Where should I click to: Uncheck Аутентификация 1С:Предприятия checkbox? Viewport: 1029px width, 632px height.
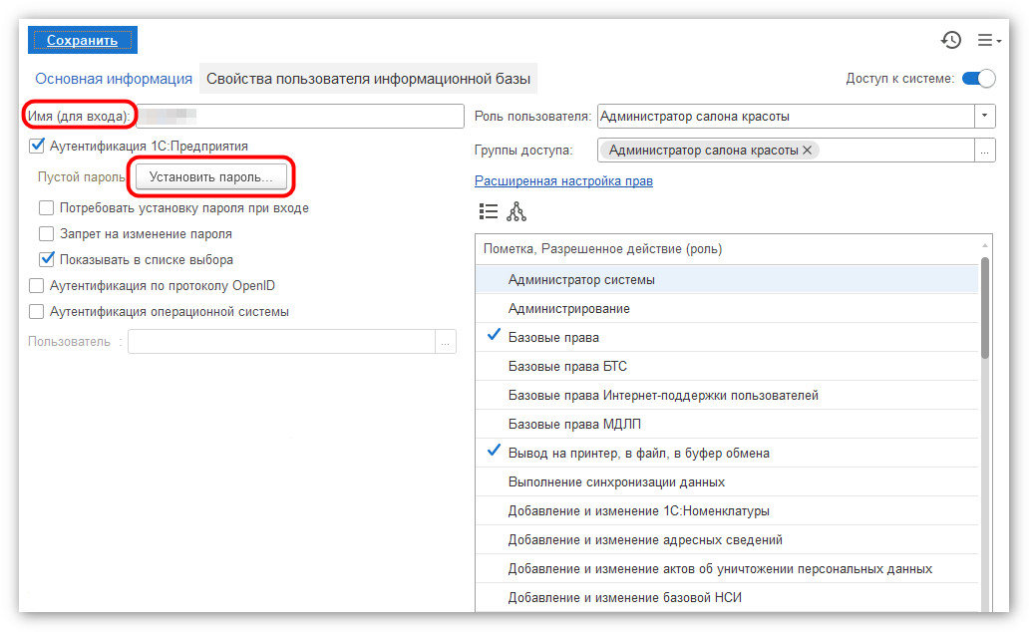click(37, 146)
